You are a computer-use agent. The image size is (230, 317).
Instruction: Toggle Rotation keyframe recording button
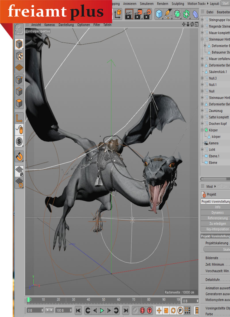coord(173,310)
